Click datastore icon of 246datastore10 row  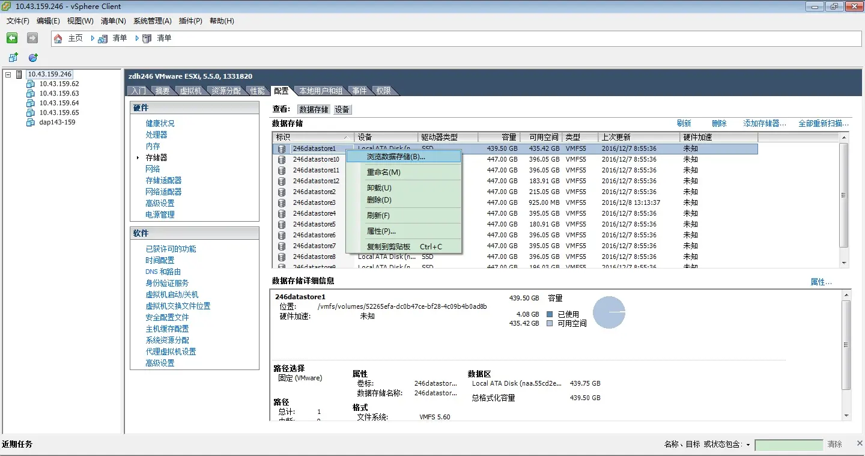282,159
